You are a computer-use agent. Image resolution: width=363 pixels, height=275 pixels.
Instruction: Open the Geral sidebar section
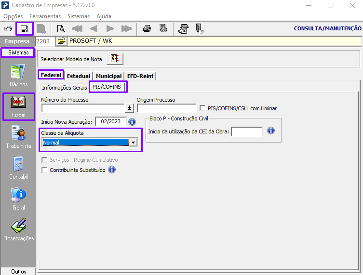tap(18, 199)
